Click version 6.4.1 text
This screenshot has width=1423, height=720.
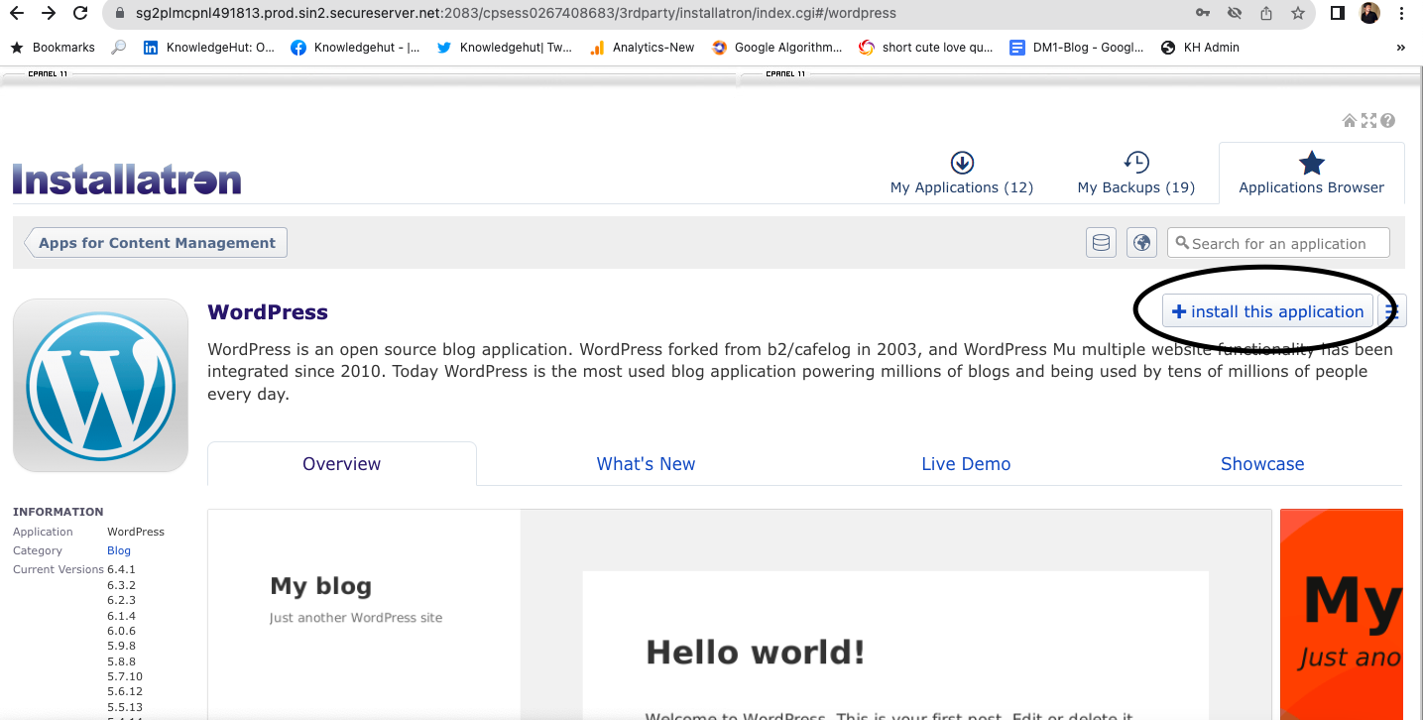tap(121, 569)
